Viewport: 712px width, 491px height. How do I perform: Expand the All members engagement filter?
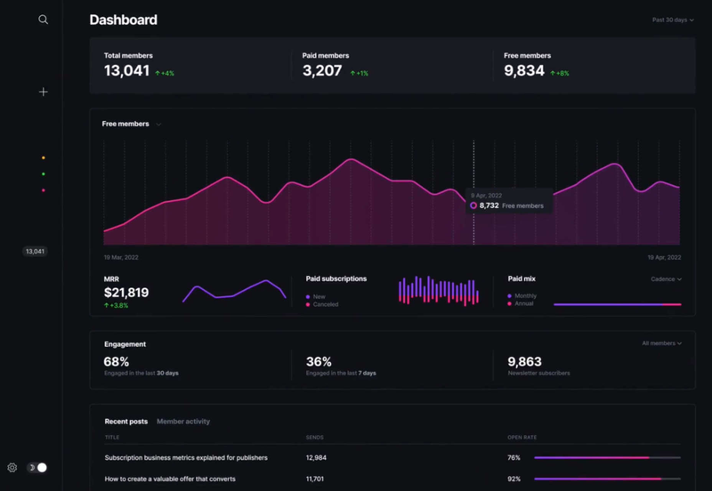tap(661, 343)
